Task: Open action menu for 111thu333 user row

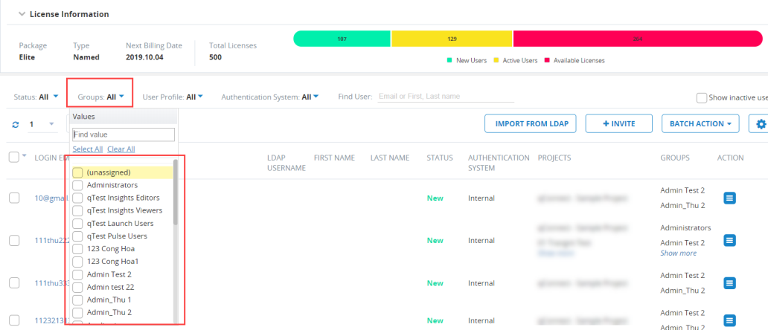Action: 729,282
